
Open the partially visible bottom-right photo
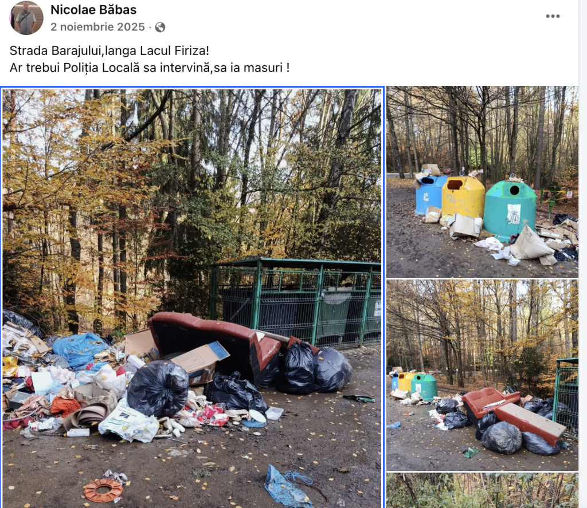coord(482,490)
